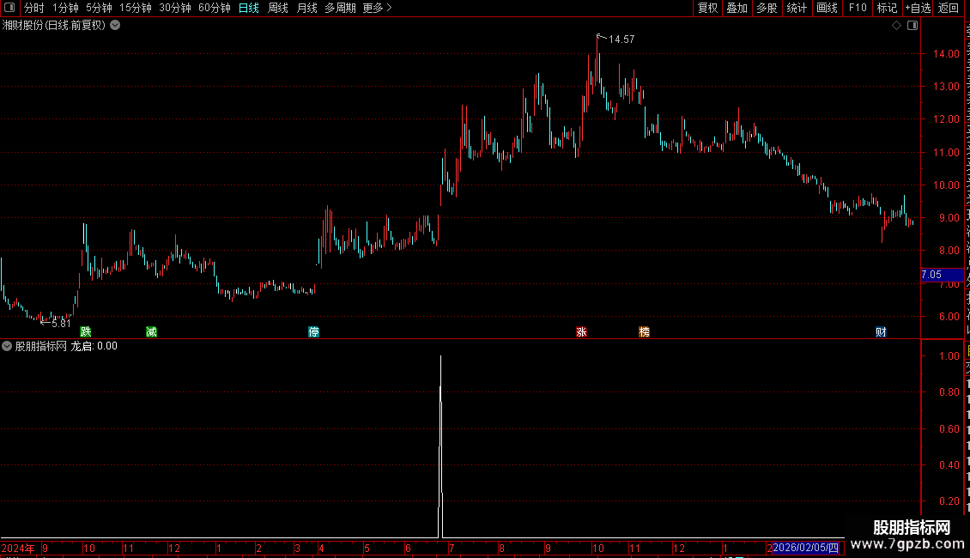Click the green 跌 marker icon
Viewport: 970px width, 558px height.
pos(86,332)
